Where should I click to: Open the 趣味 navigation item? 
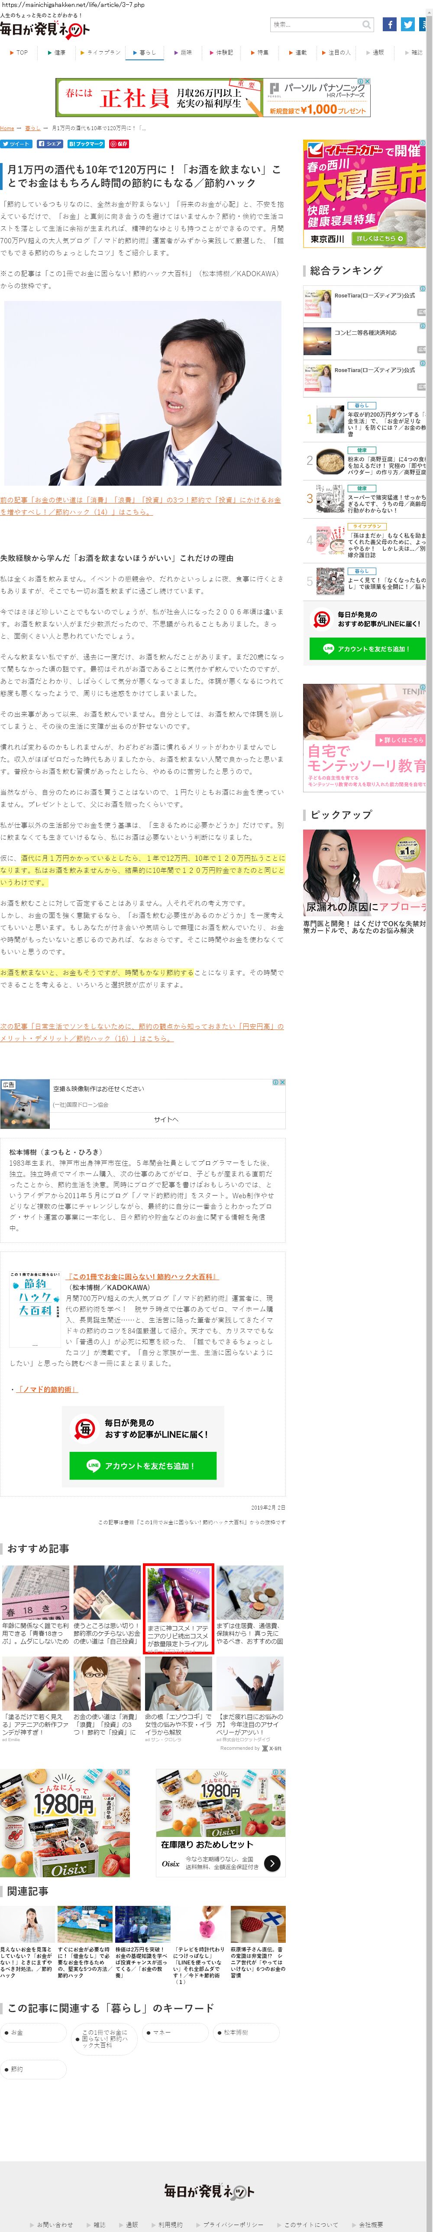[x=184, y=53]
